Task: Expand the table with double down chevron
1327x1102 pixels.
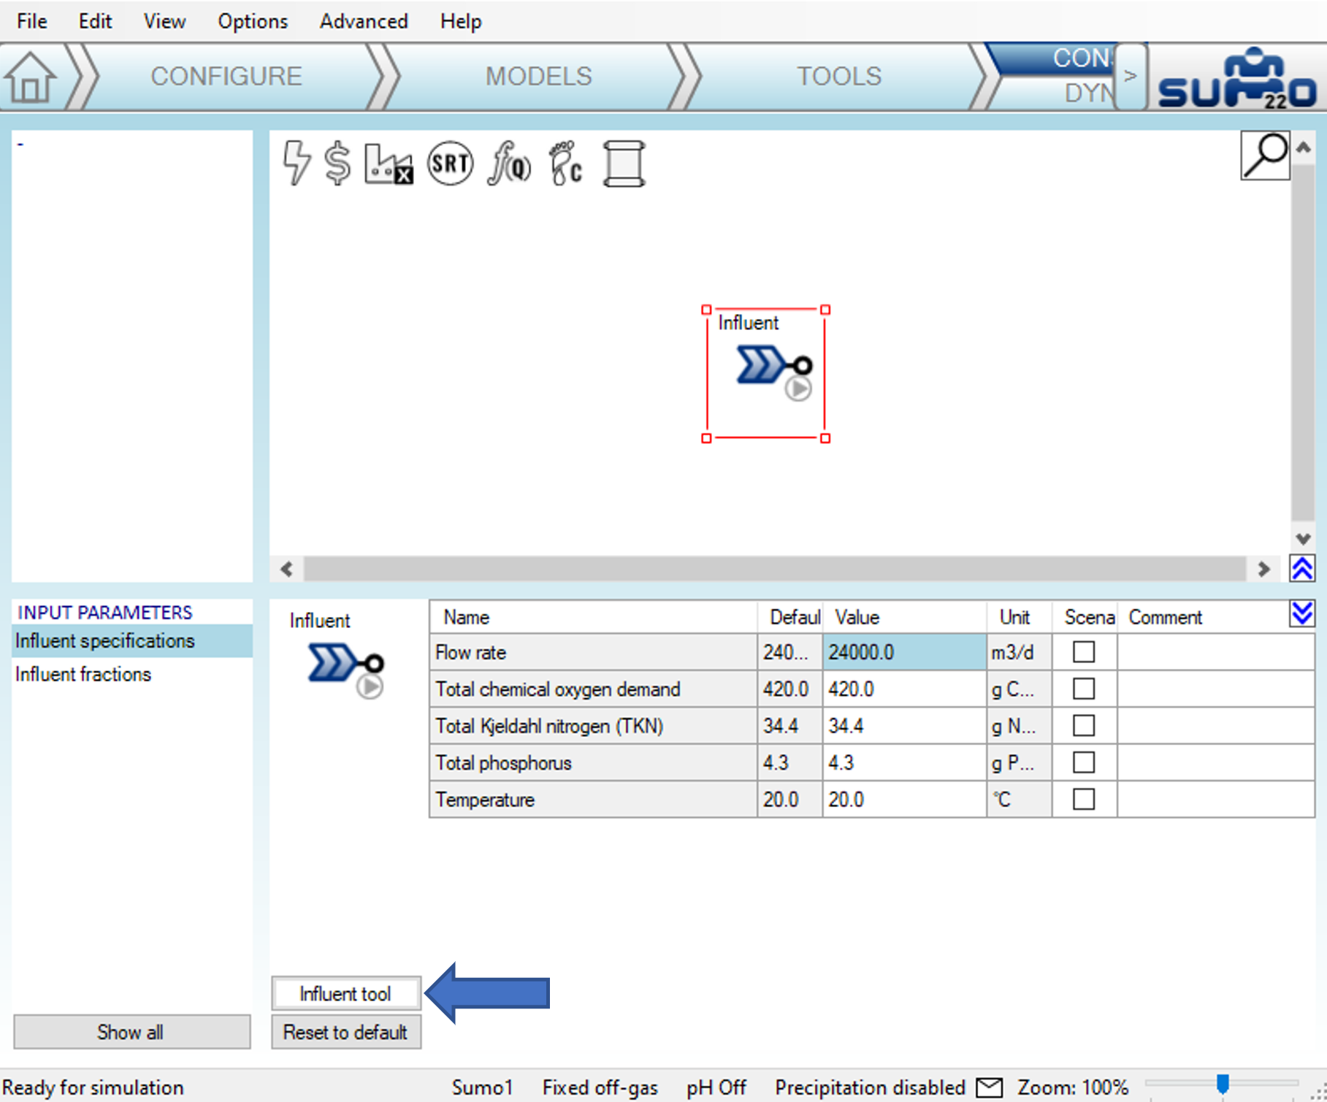Action: pyautogui.click(x=1302, y=613)
